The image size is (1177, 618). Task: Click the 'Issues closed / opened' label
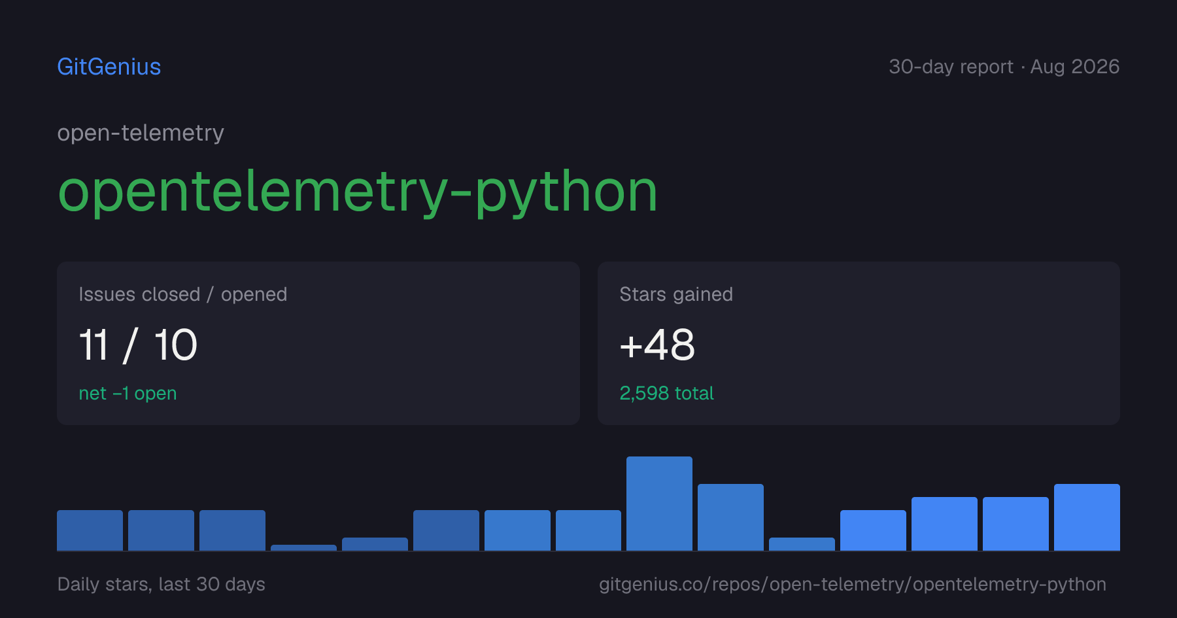tap(183, 294)
